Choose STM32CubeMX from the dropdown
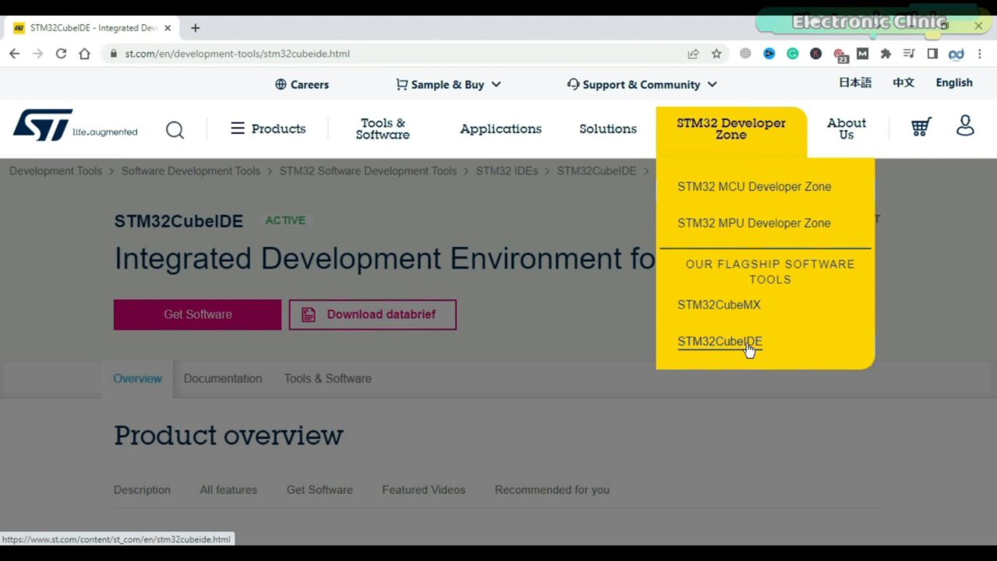Image resolution: width=997 pixels, height=561 pixels. pos(719,305)
